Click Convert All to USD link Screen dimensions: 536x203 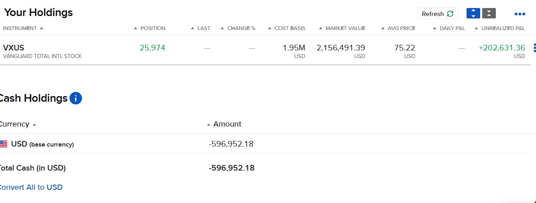click(31, 187)
